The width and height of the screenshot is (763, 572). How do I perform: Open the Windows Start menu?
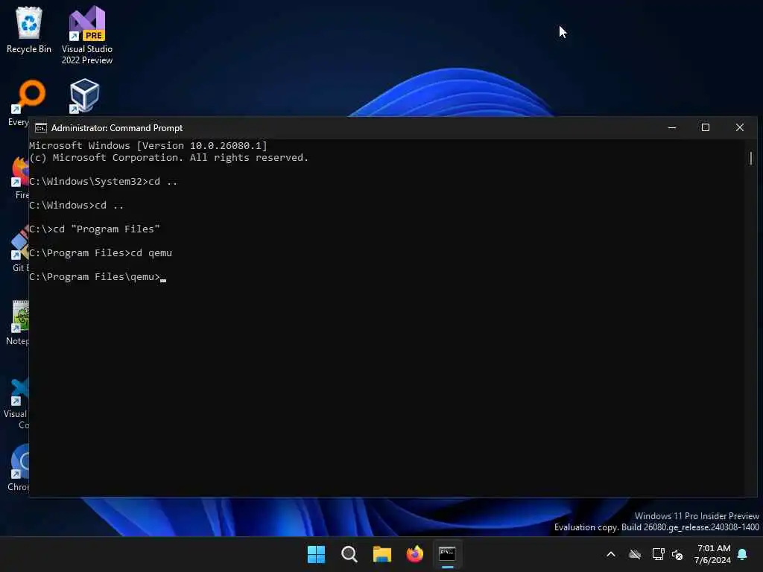316,554
